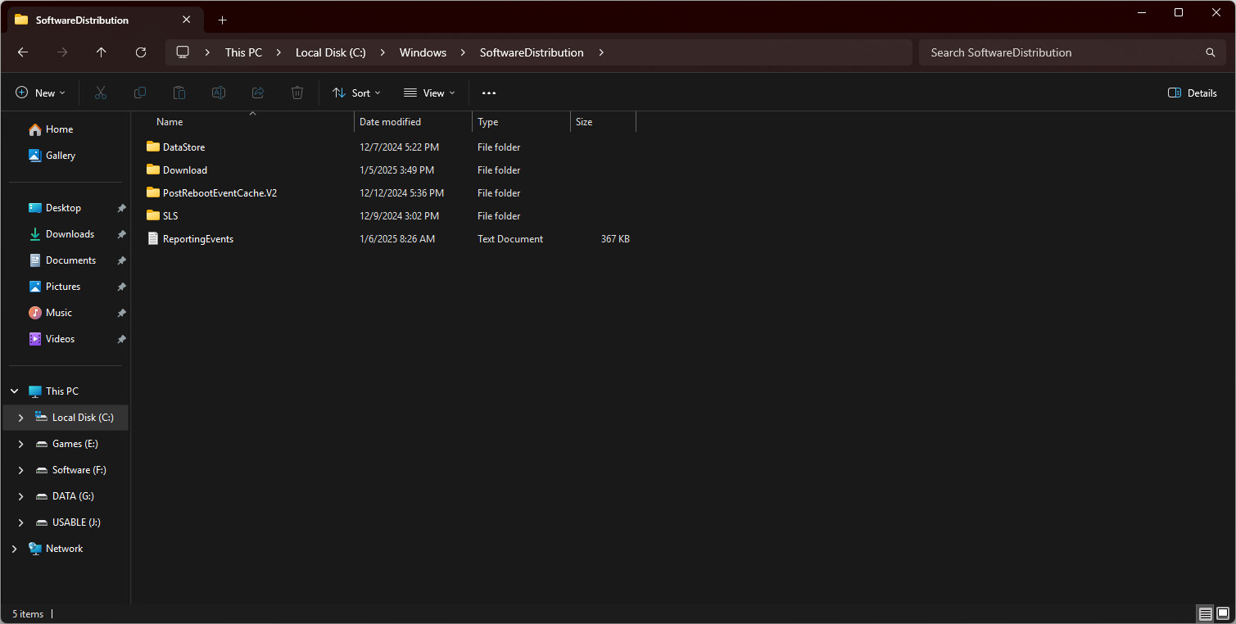Click the Delete trash icon

coord(297,93)
